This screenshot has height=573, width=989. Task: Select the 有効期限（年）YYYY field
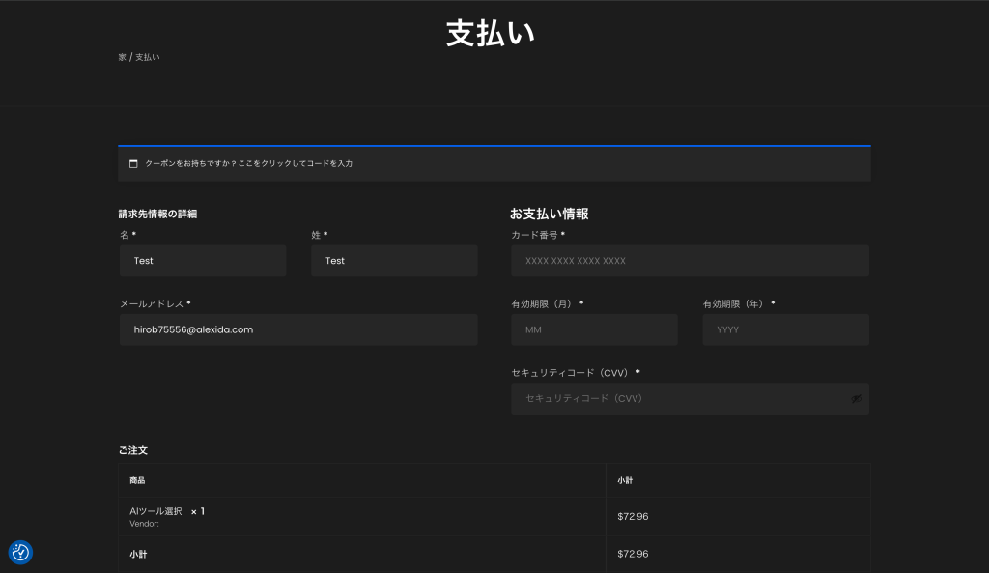click(x=785, y=329)
